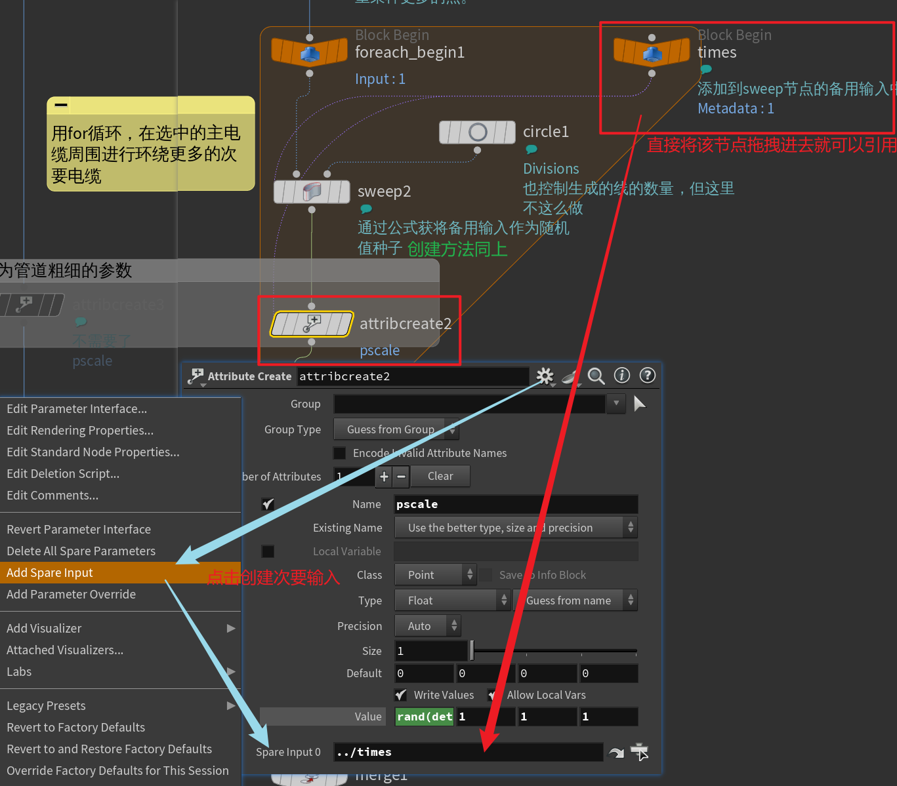Open the help question mark icon

(647, 375)
